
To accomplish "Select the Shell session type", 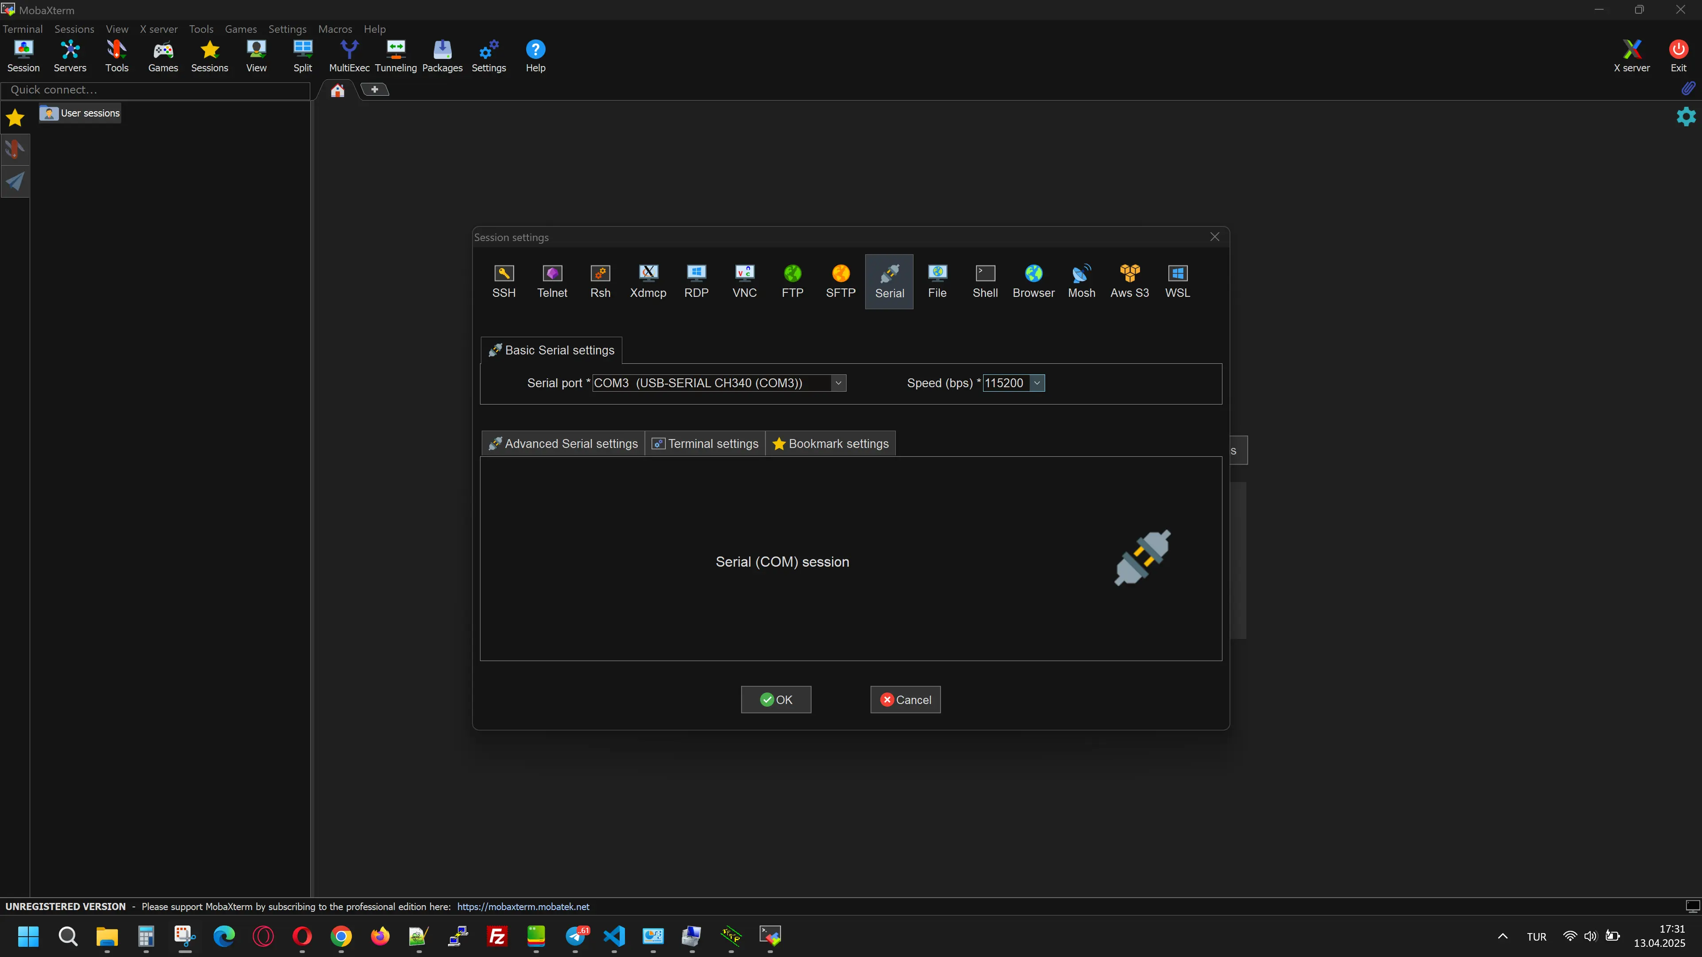I will [985, 282].
